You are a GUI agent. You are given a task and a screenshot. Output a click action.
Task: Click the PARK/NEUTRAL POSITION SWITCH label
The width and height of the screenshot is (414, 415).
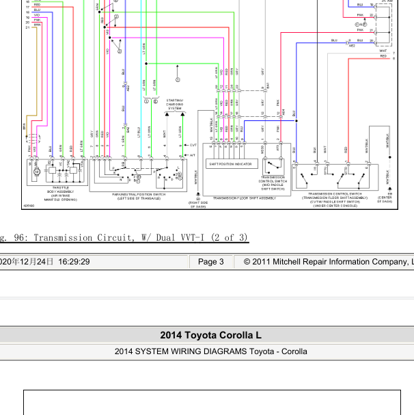tap(139, 196)
